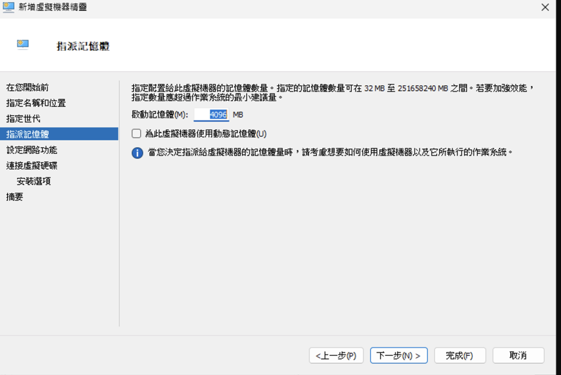This screenshot has width=561, height=375.
Task: Select 指定名稱和位置 in sidebar
Action: [x=36, y=103]
